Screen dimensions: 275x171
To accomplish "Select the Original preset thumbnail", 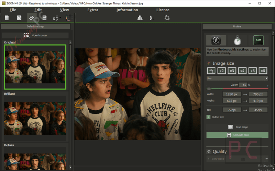I will tap(35, 67).
